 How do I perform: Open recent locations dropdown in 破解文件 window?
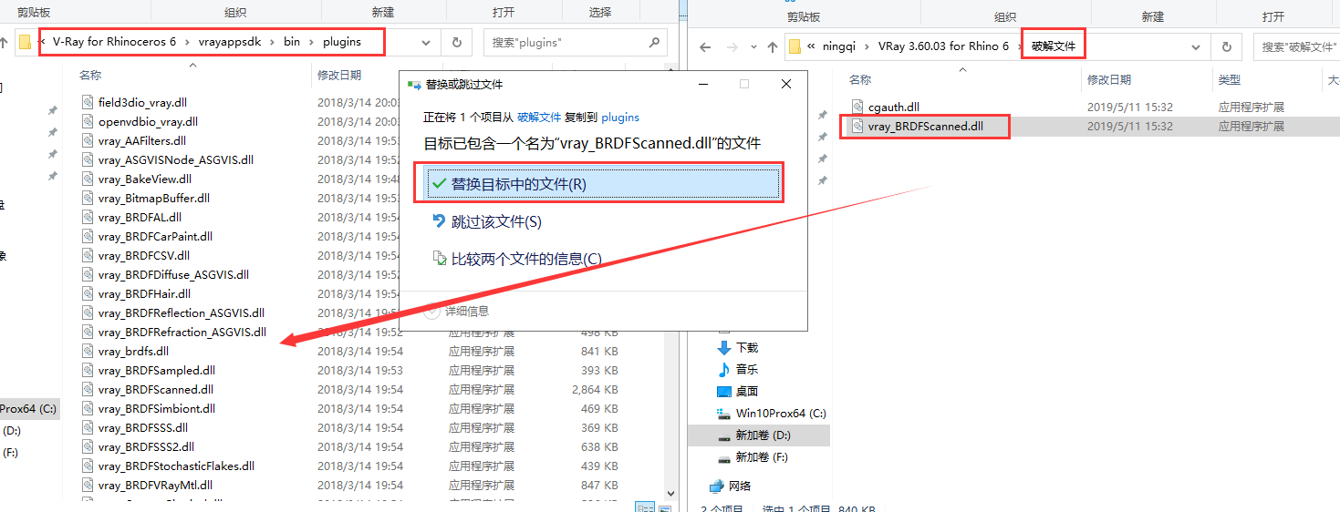[752, 47]
